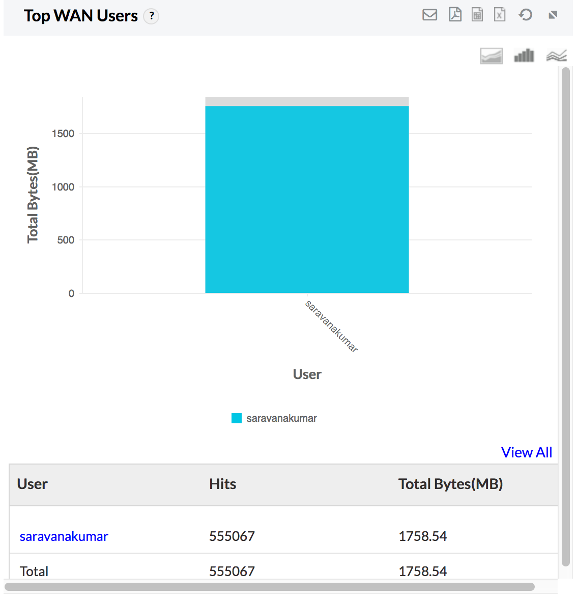Refresh the Top WAN Users widget
This screenshot has height=598, width=577.
coord(526,15)
